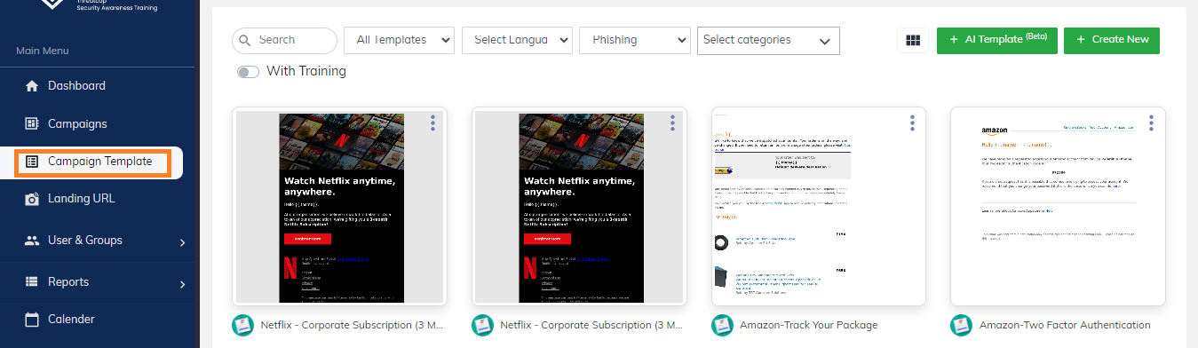Click badge icon beside first Netflix title
This screenshot has width=1198, height=348.
point(242,325)
